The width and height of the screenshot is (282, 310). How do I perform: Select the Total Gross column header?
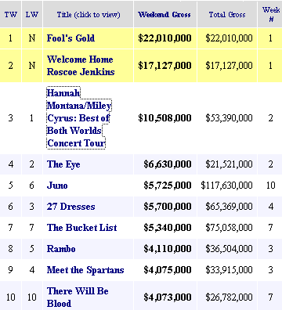[227, 14]
